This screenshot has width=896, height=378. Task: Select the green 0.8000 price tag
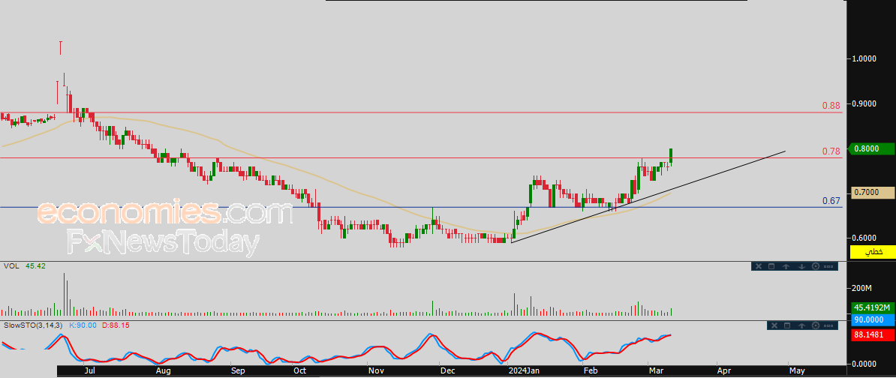[873, 148]
